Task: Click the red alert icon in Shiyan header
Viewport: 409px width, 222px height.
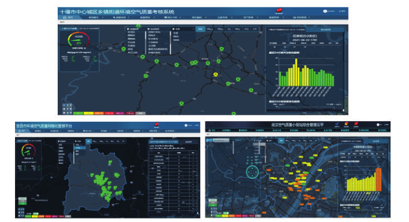Action: pos(279,10)
